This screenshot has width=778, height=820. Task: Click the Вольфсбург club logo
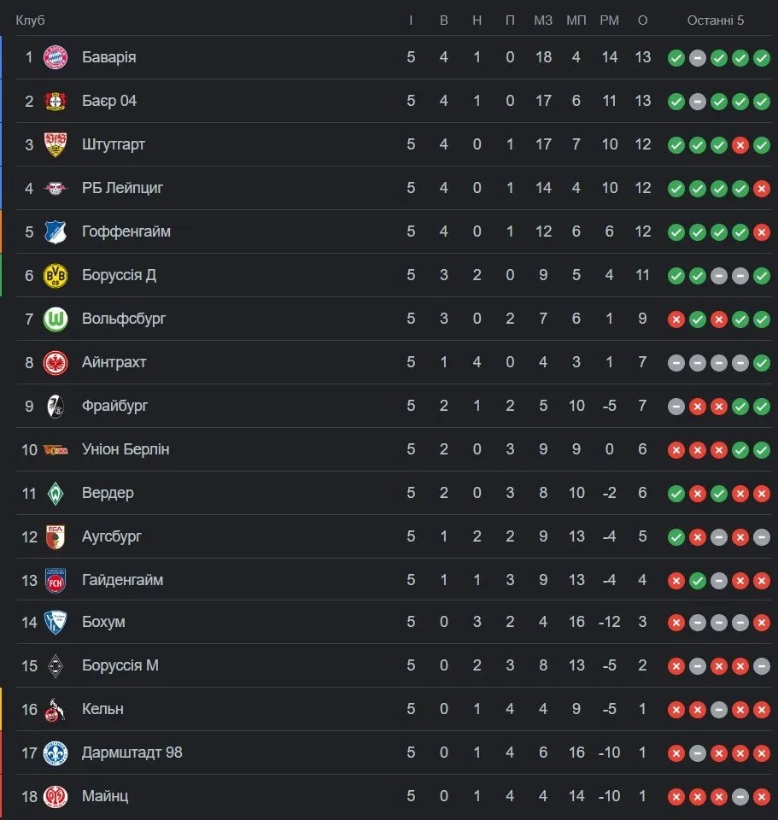(x=56, y=319)
